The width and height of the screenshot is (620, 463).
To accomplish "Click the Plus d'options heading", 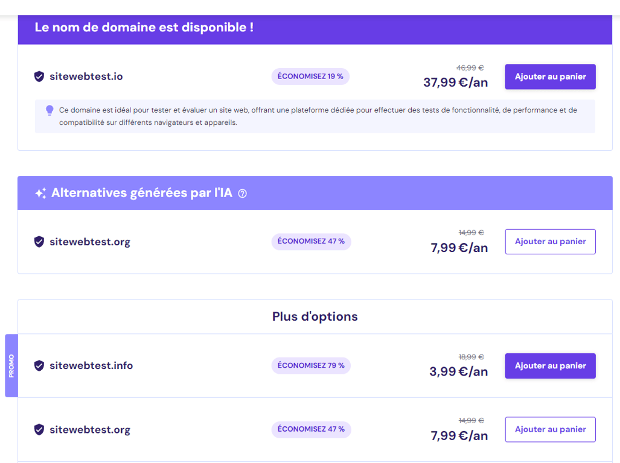I will coord(315,317).
